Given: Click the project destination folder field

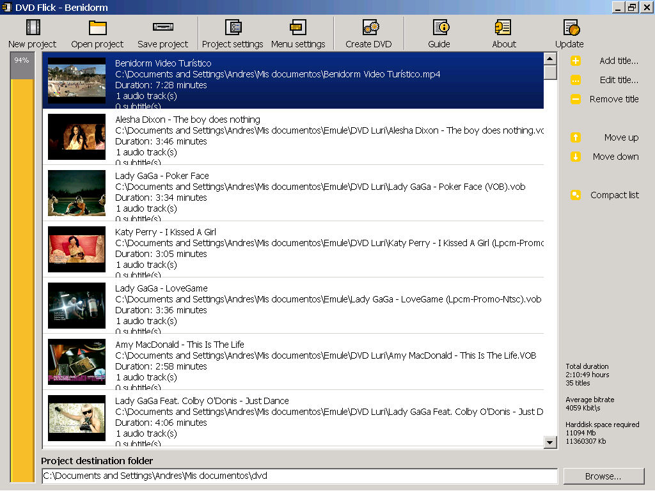Looking at the screenshot, I should pyautogui.click(x=299, y=476).
